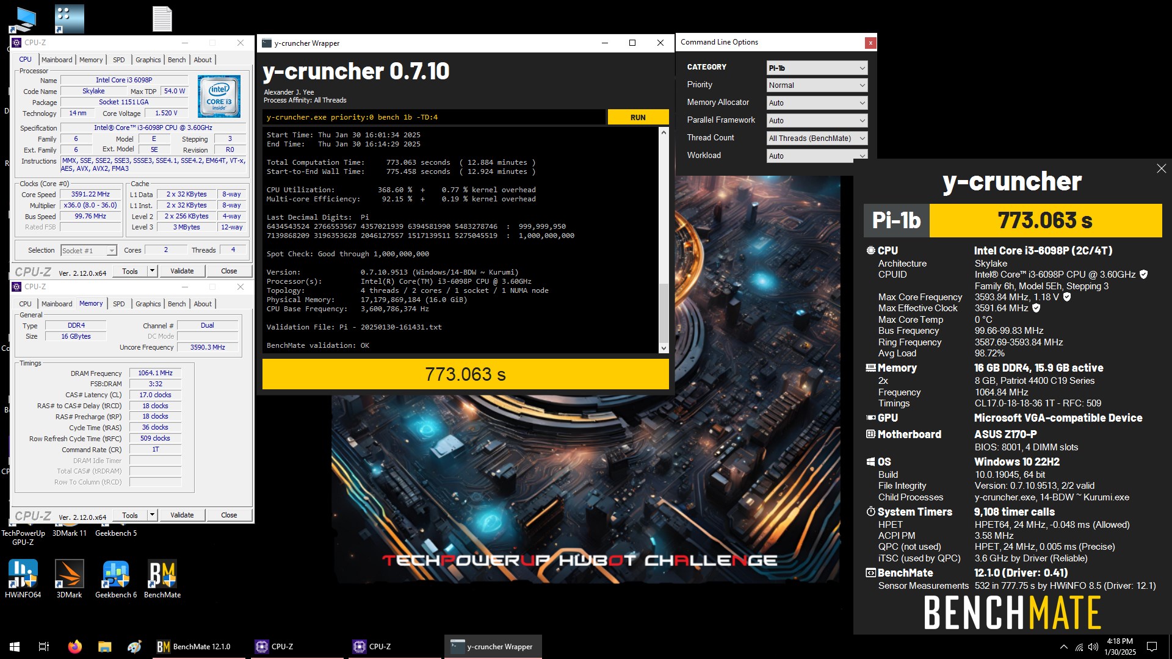Launch HWiNFO64 desktop shortcut
This screenshot has width=1172, height=659.
[x=23, y=578]
